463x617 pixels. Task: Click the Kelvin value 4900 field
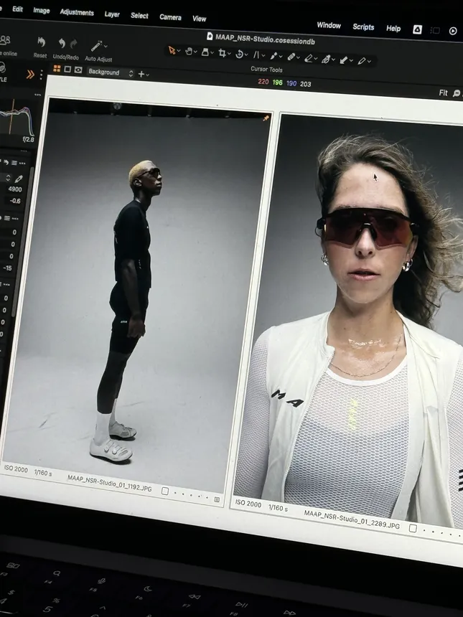(x=14, y=189)
